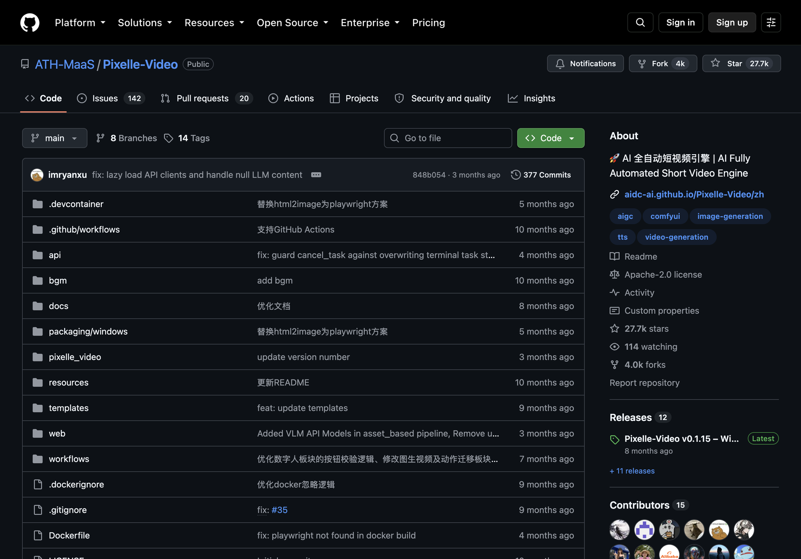Open the Actions tab
This screenshot has width=801, height=559.
tap(291, 98)
